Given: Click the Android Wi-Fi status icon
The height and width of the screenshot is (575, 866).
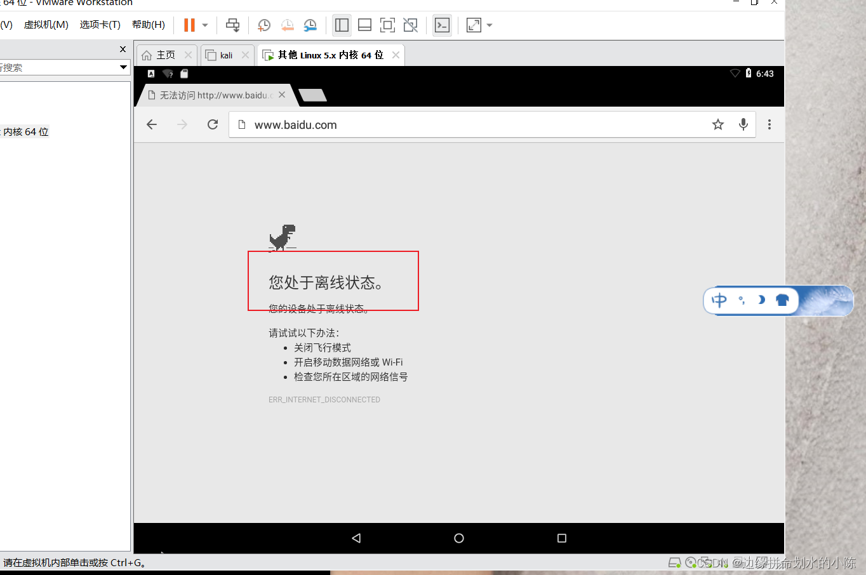Looking at the screenshot, I should [x=735, y=74].
